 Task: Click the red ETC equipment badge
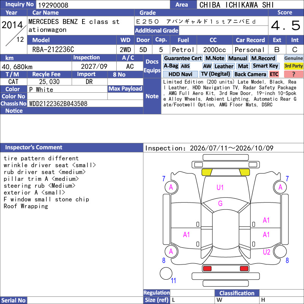click(x=274, y=74)
